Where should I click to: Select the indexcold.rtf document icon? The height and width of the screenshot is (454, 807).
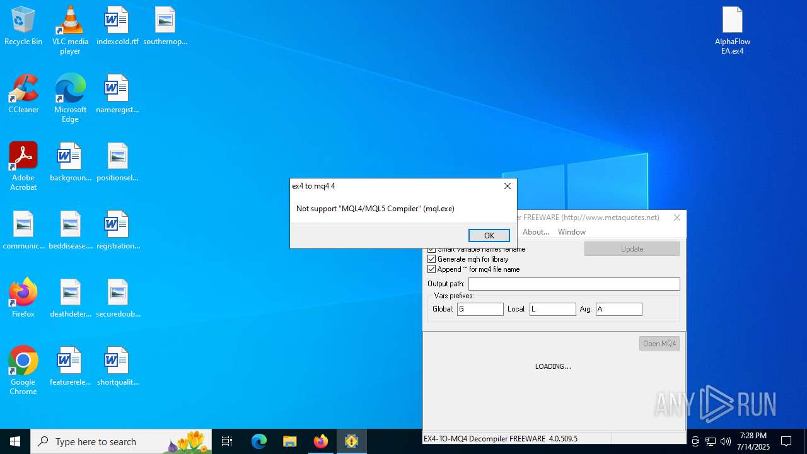click(117, 26)
